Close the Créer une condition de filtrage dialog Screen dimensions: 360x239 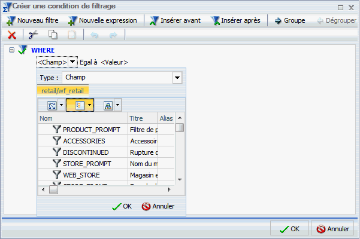tap(351, 8)
